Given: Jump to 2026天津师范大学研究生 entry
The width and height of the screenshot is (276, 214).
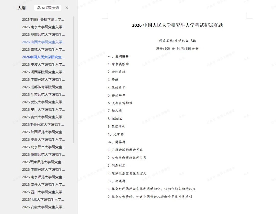Looking at the screenshot, I should pos(43,162).
